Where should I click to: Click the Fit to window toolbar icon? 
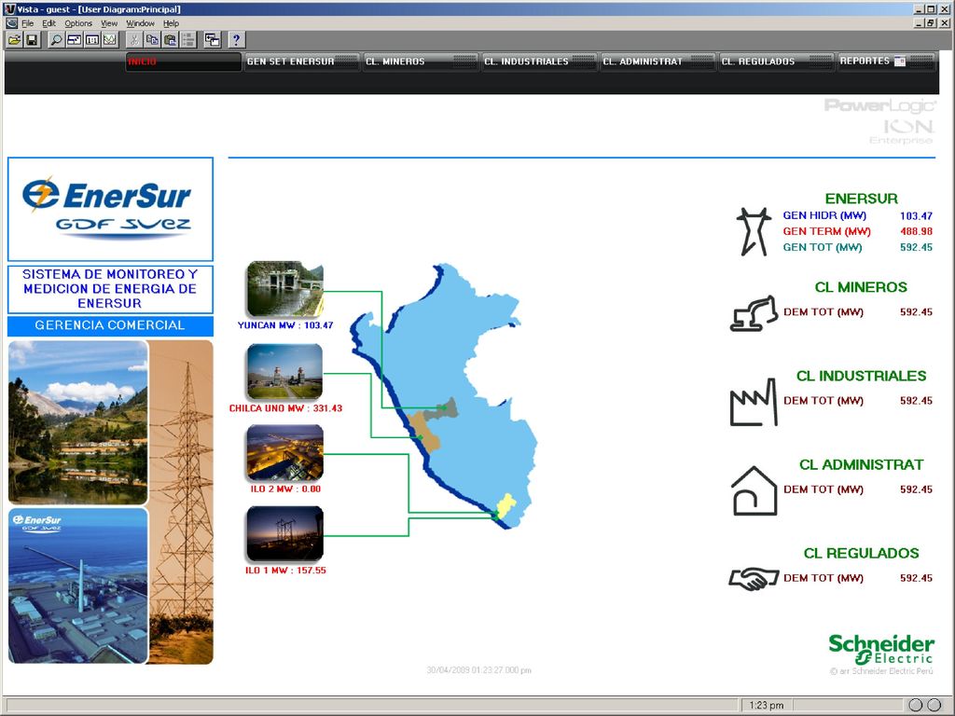(x=75, y=40)
